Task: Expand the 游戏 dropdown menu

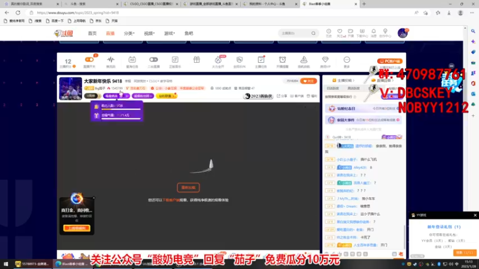Action: (x=169, y=33)
